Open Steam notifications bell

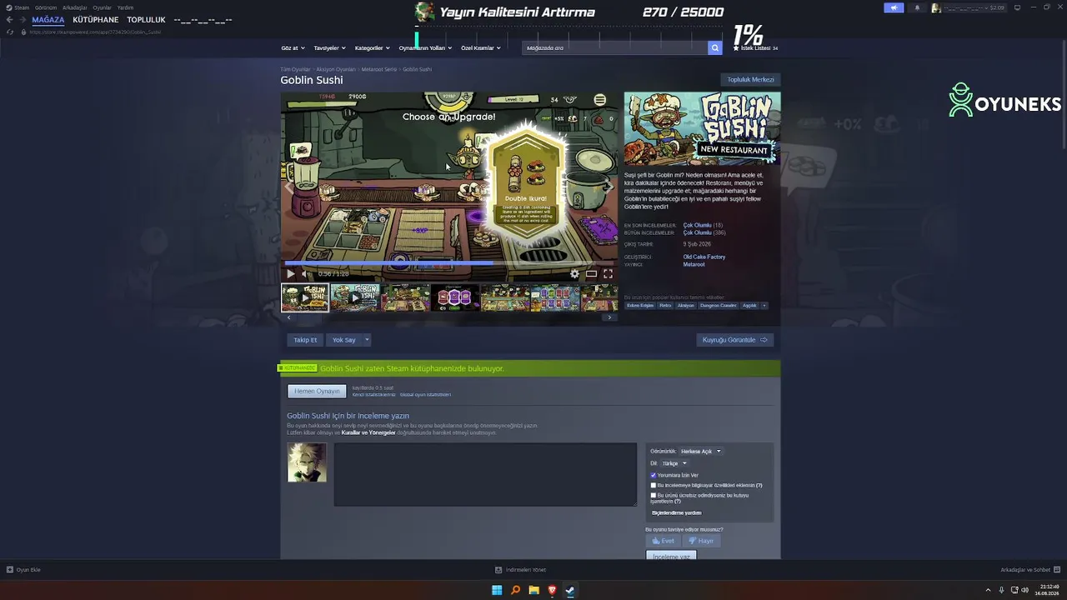[x=917, y=7]
